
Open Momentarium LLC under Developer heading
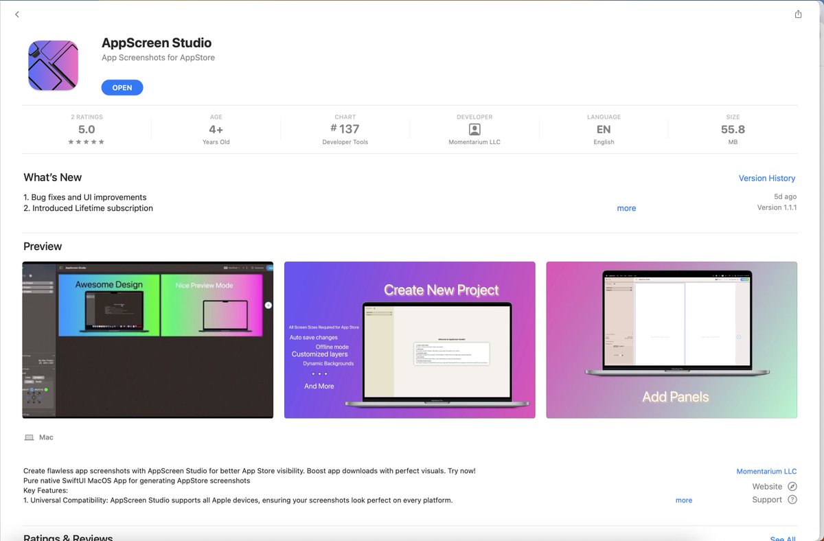tap(474, 142)
